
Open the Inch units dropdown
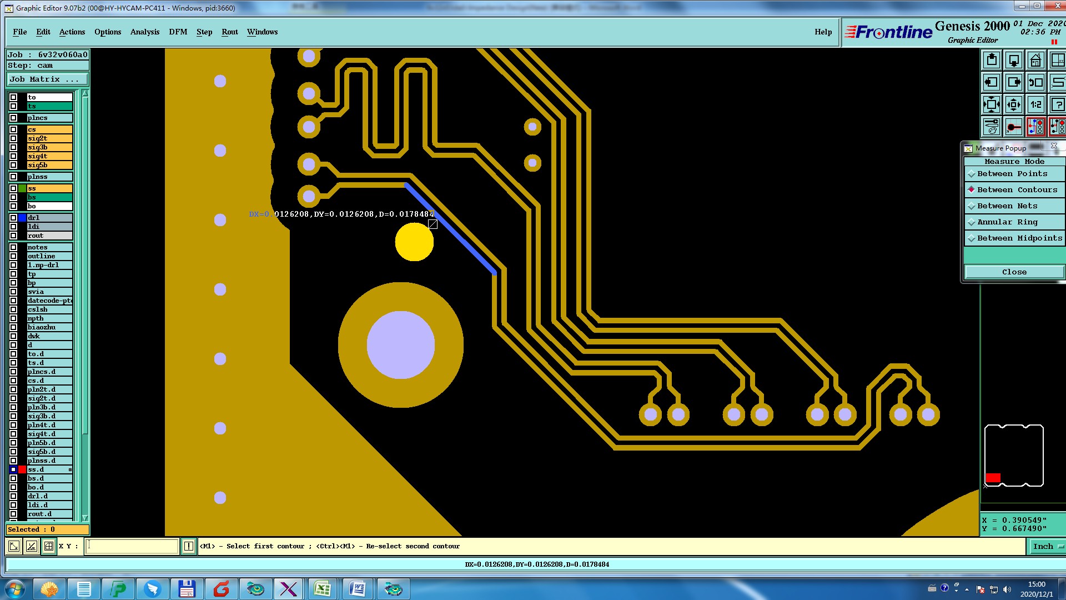pyautogui.click(x=1047, y=547)
